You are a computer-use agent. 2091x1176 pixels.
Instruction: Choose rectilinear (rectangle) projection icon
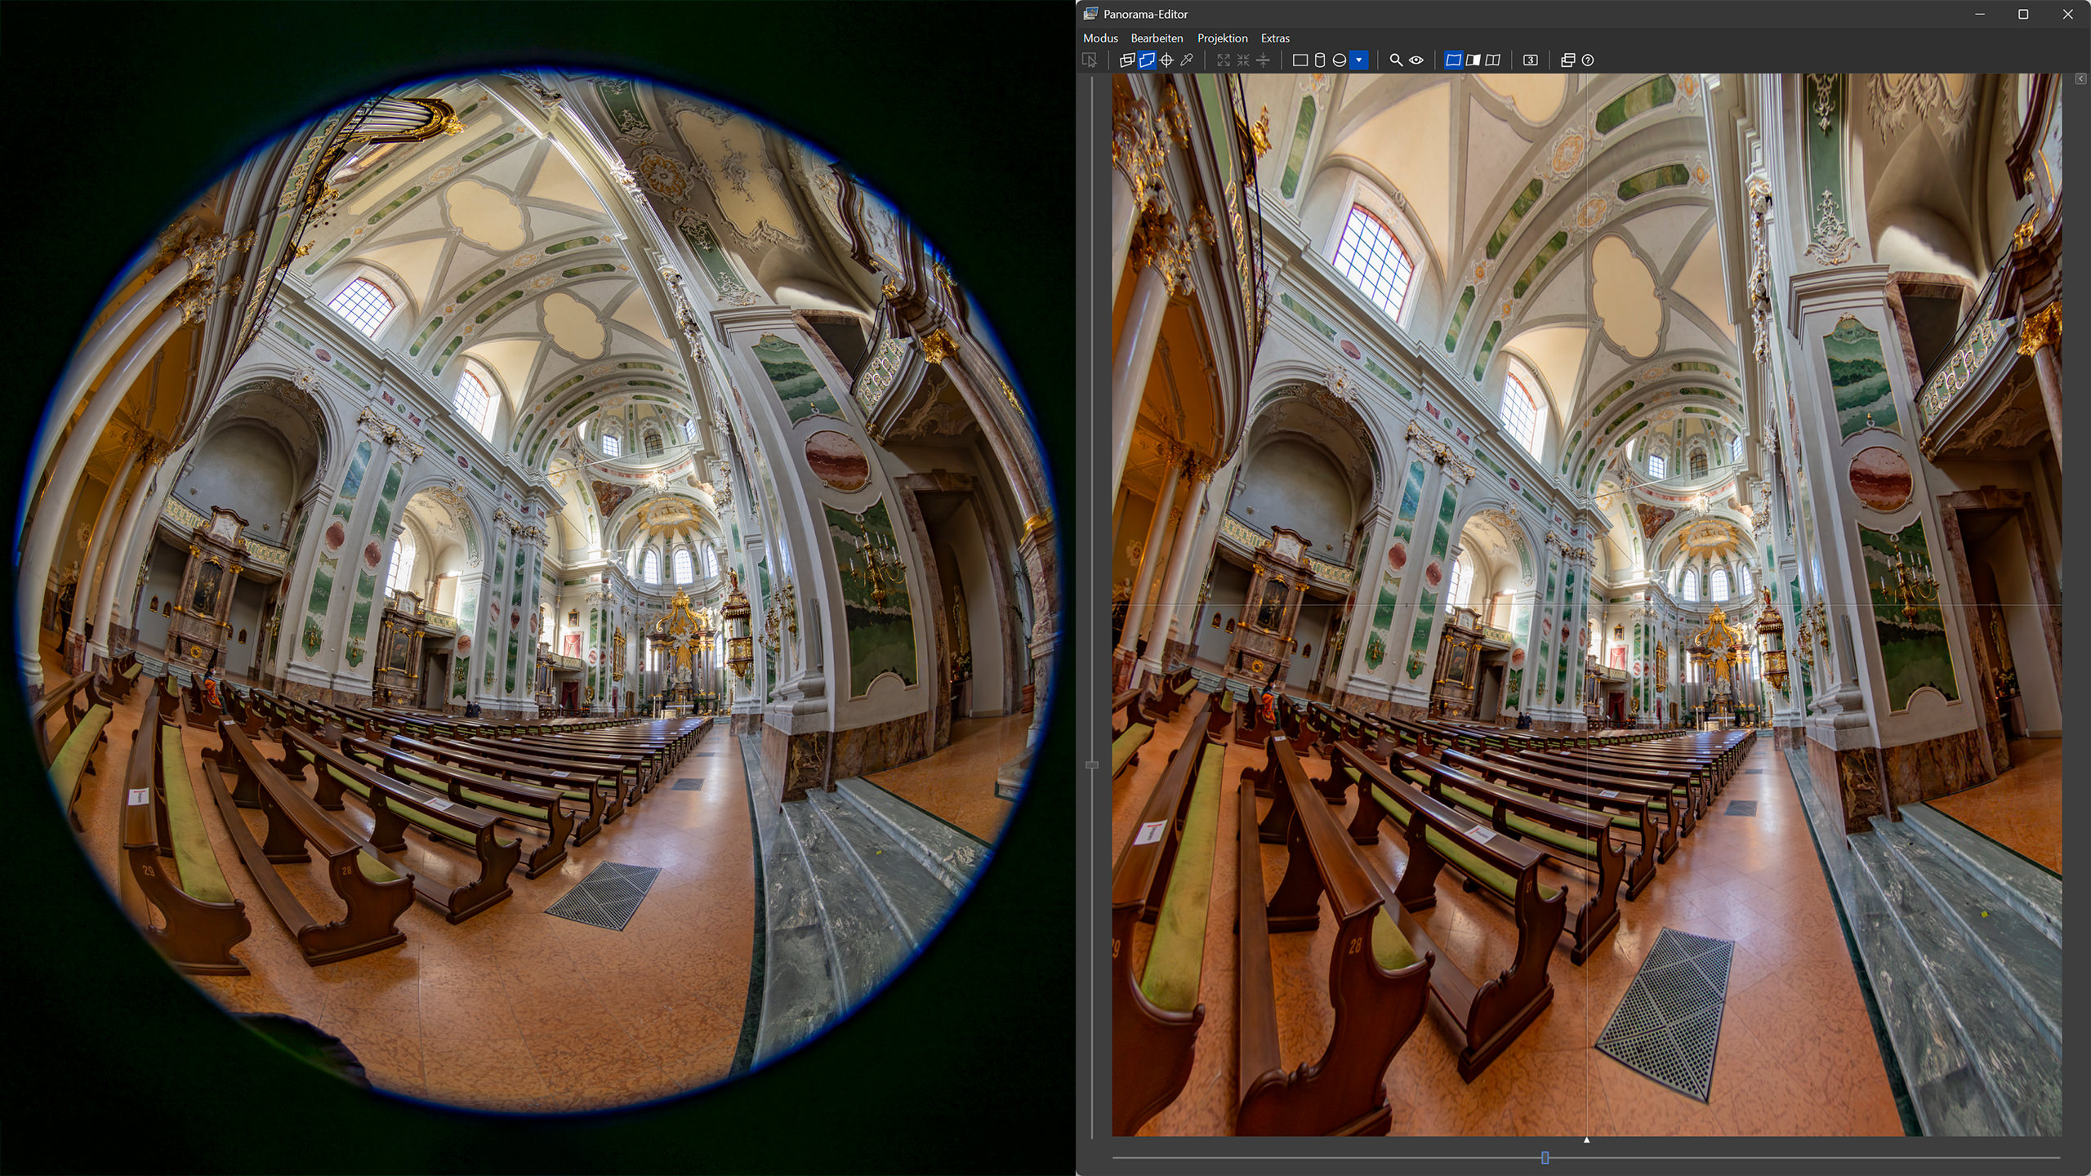pyautogui.click(x=1300, y=60)
